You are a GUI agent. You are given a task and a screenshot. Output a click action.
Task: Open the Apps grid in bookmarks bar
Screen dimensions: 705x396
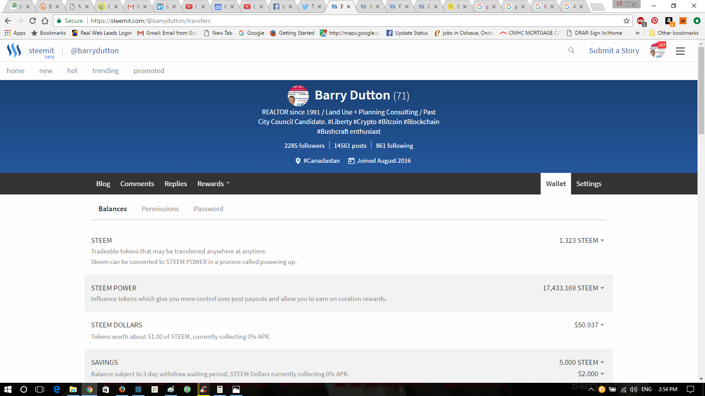[15, 33]
